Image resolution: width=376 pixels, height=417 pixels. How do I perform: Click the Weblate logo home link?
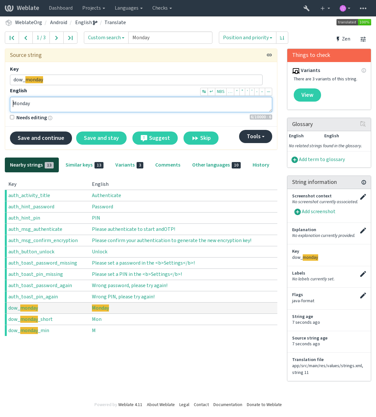(x=22, y=8)
